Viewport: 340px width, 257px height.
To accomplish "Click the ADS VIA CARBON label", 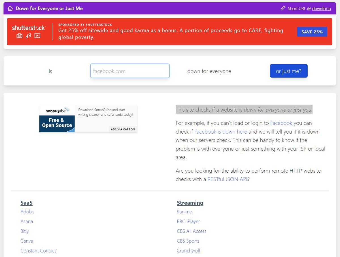I will point(123,129).
